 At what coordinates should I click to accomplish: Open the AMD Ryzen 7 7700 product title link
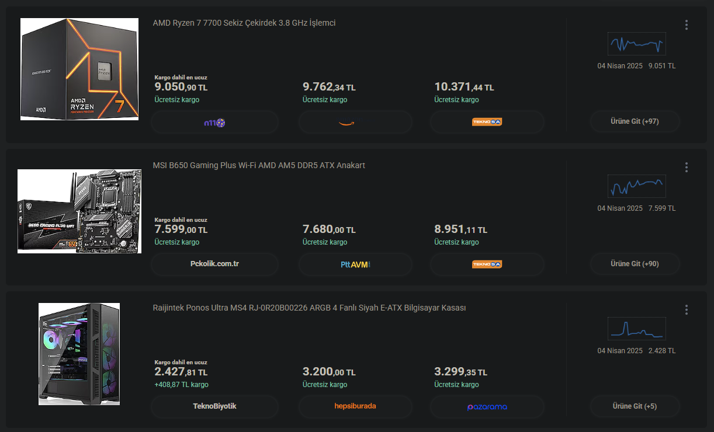(x=244, y=23)
